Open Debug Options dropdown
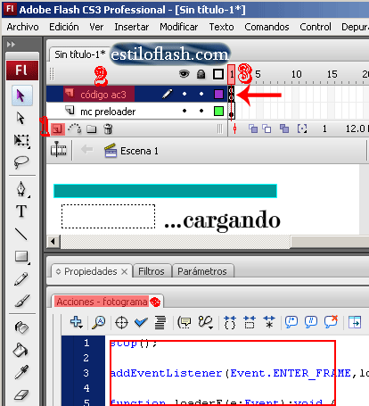Image resolution: width=369 pixels, height=406 pixels. click(x=206, y=322)
